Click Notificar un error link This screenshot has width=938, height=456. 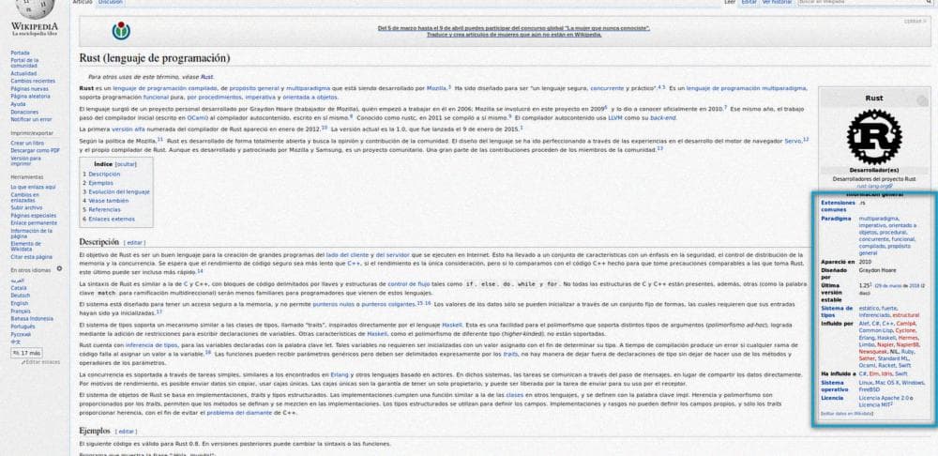coord(31,119)
